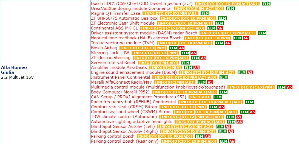Click ELM badge on Instrument Panel Continental row
The width and height of the screenshot is (299, 144).
tap(224, 78)
